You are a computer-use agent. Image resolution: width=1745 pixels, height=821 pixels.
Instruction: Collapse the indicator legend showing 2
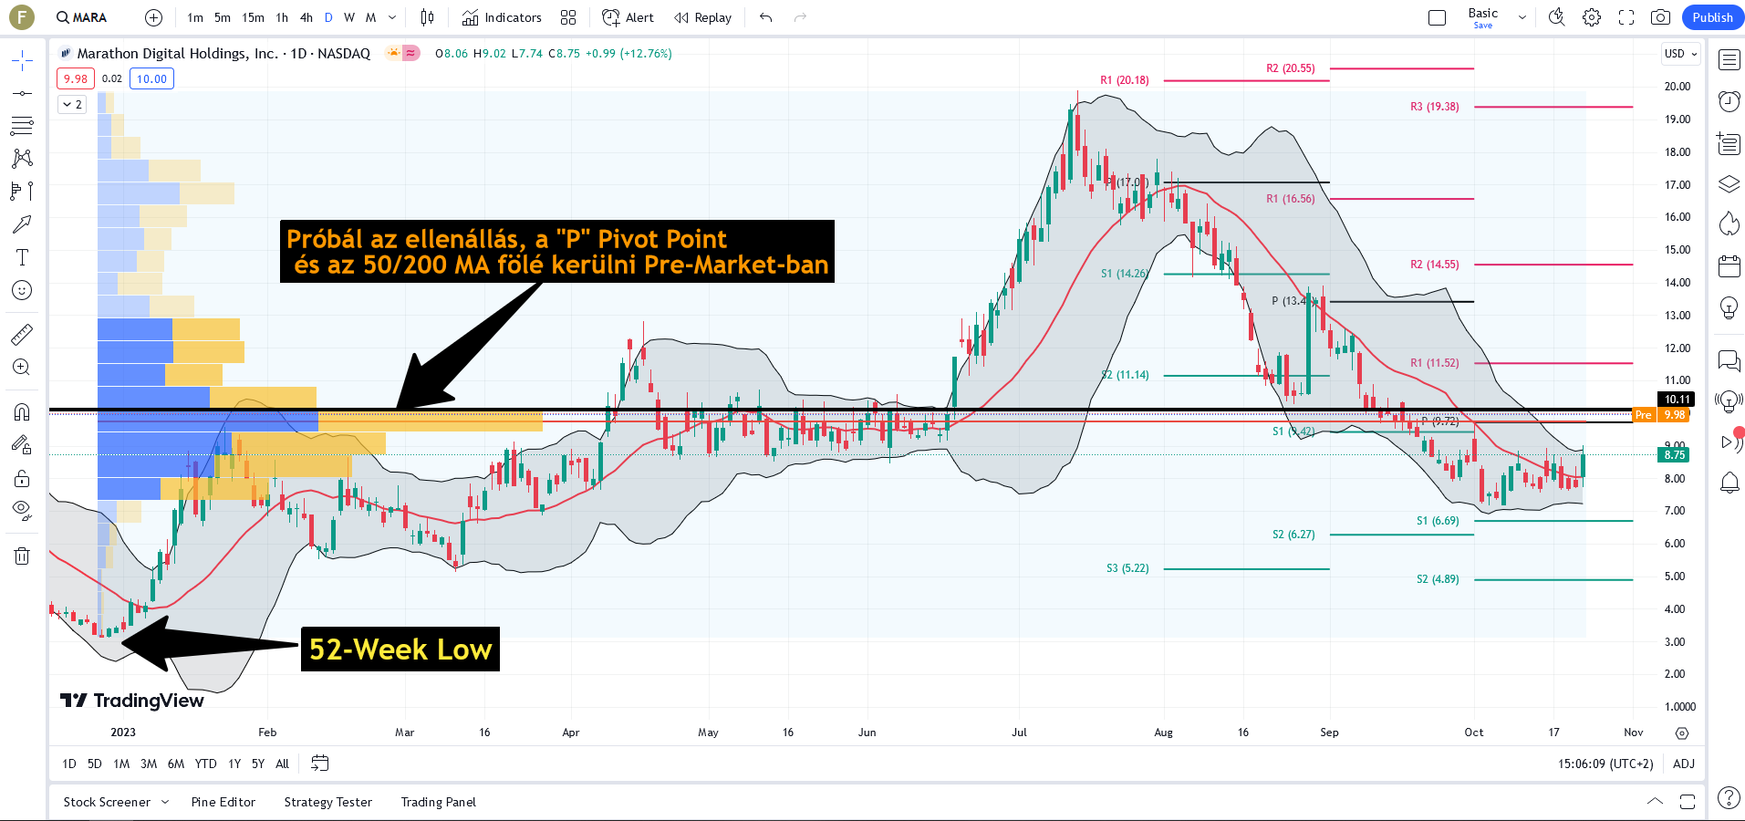[x=72, y=105]
